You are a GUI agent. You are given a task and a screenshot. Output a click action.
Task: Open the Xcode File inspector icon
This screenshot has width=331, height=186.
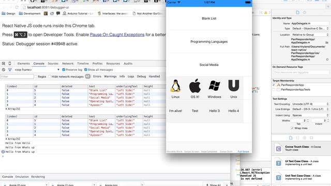tap(297, 12)
